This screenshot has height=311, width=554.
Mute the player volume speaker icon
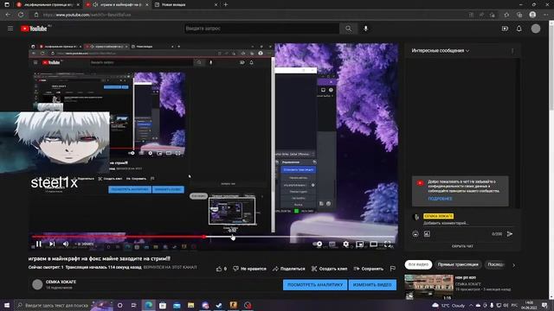pos(66,244)
